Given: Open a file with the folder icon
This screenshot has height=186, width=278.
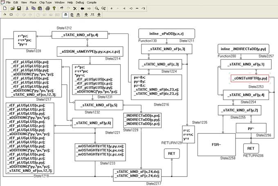Looking at the screenshot, I should click(x=13, y=8).
